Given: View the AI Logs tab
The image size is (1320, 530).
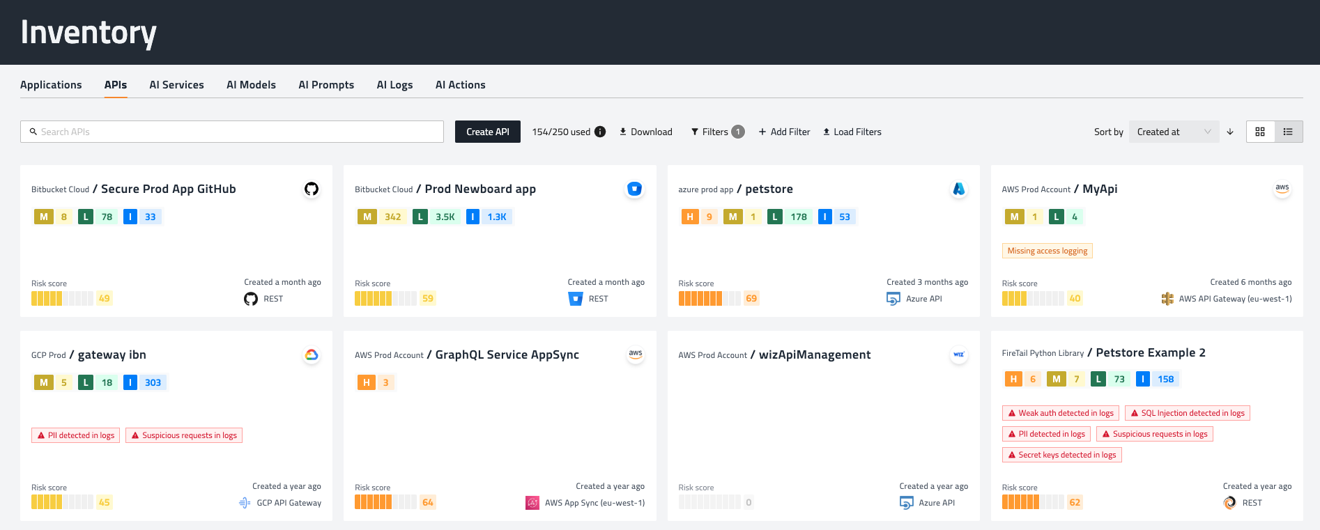Looking at the screenshot, I should (394, 85).
